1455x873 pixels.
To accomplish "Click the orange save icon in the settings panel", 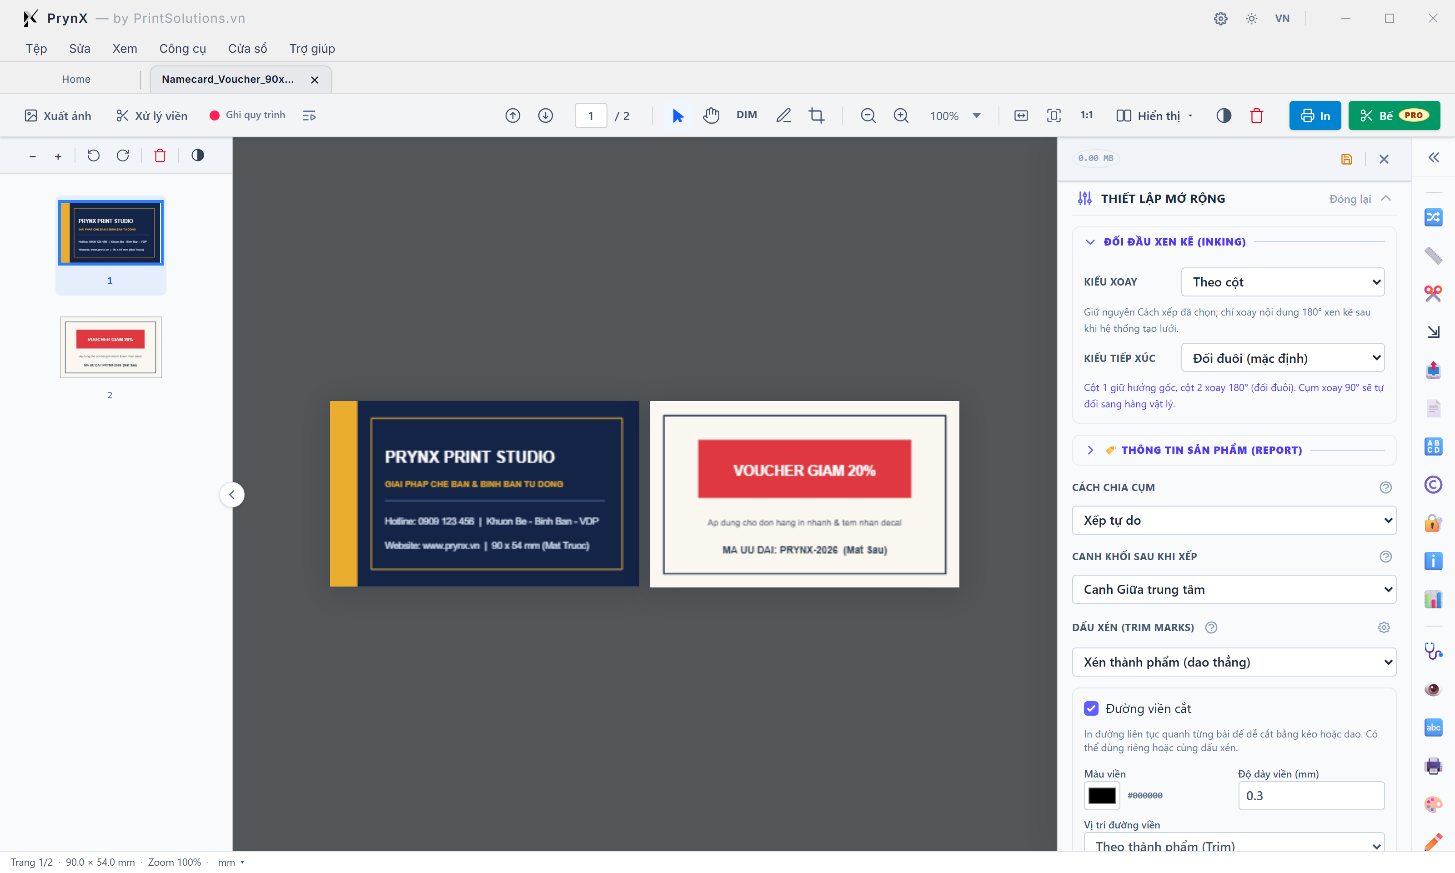I will click(x=1346, y=159).
